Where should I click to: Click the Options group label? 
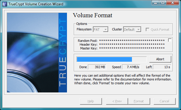click(x=82, y=24)
